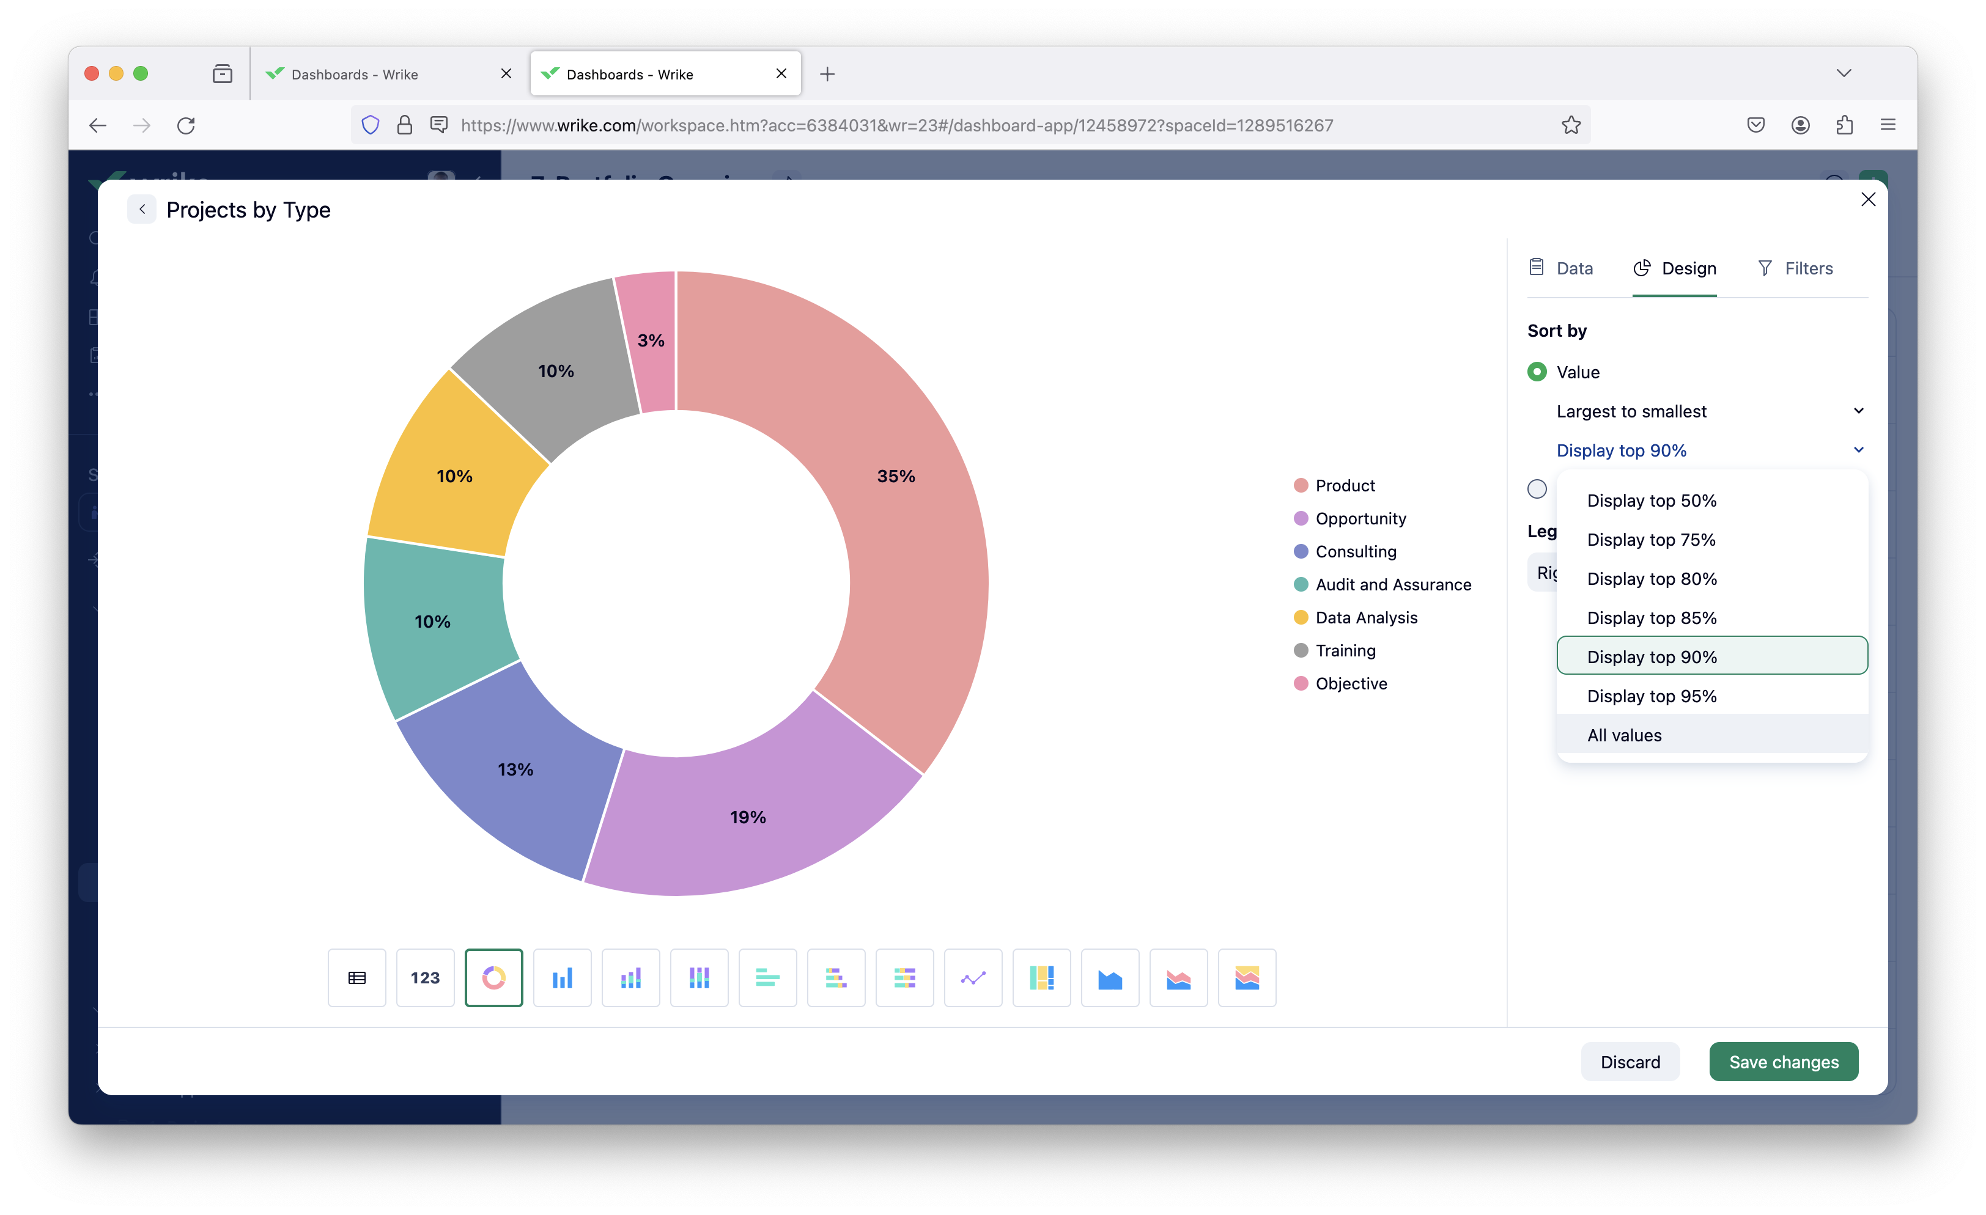Select the line chart icon
Image resolution: width=1986 pixels, height=1215 pixels.
coord(973,978)
